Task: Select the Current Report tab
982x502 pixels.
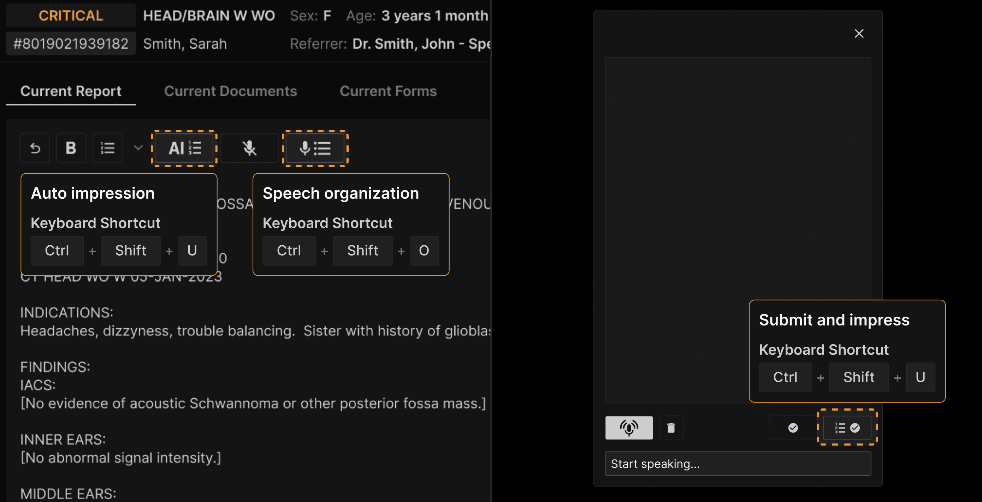Action: 71,91
